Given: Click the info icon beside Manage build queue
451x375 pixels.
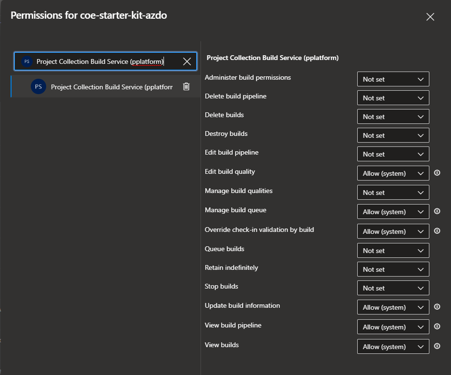Looking at the screenshot, I should (x=437, y=211).
